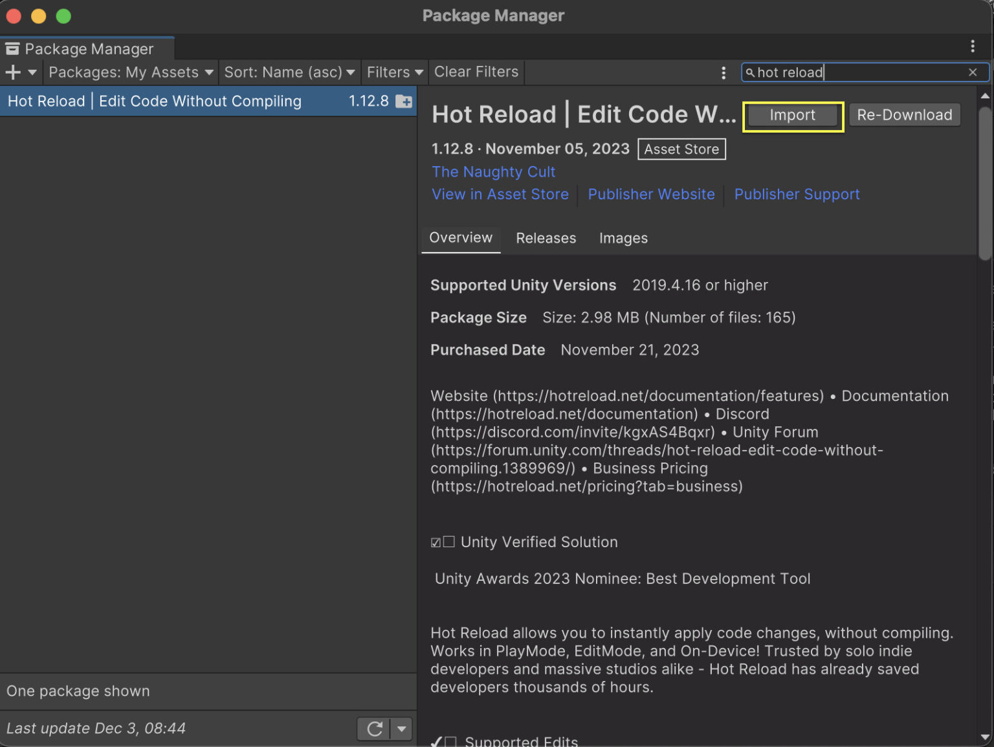
Task: Click the import icon next to version 1.12.8
Action: click(x=403, y=101)
